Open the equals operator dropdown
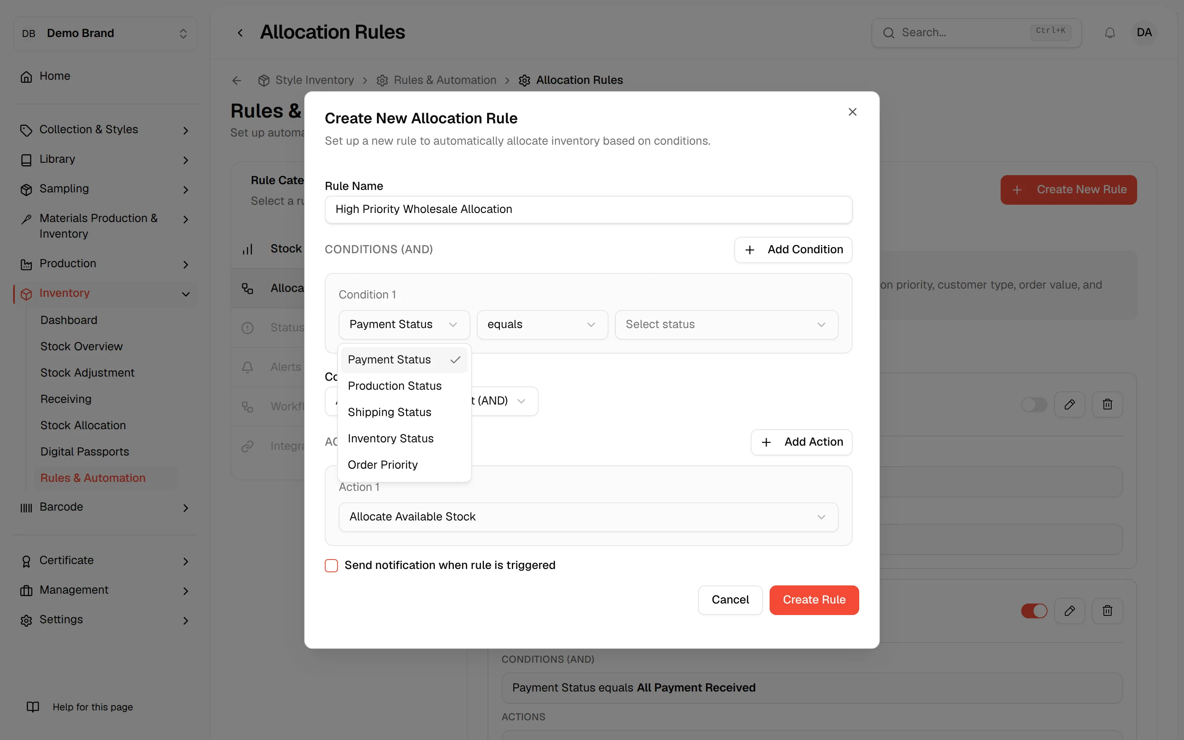The width and height of the screenshot is (1184, 740). (x=542, y=324)
